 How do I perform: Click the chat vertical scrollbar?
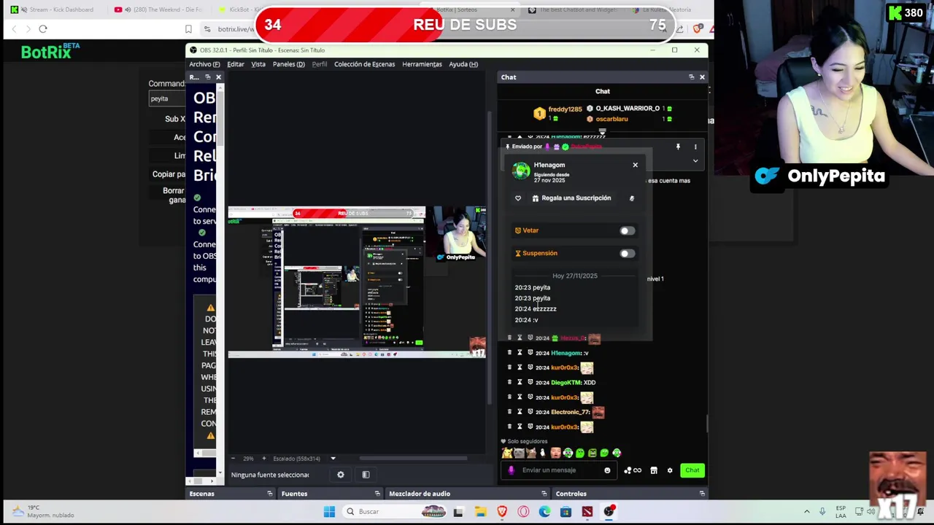[707, 423]
